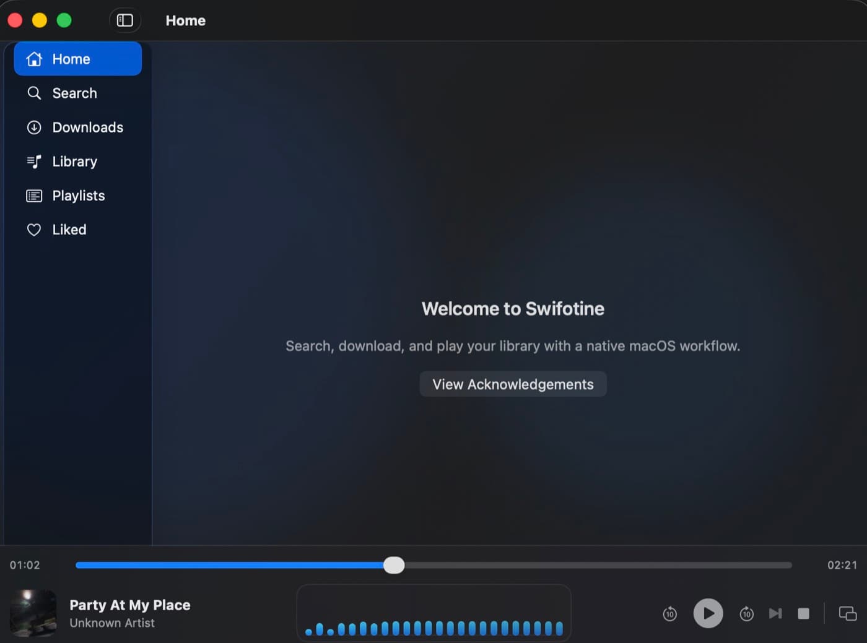The width and height of the screenshot is (867, 643).
Task: Click the green zoom button in the title bar
Action: coord(64,20)
